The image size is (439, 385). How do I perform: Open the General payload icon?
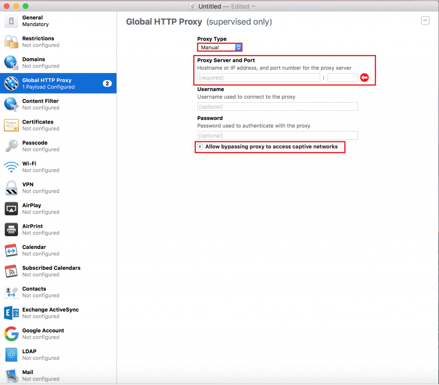tap(11, 21)
